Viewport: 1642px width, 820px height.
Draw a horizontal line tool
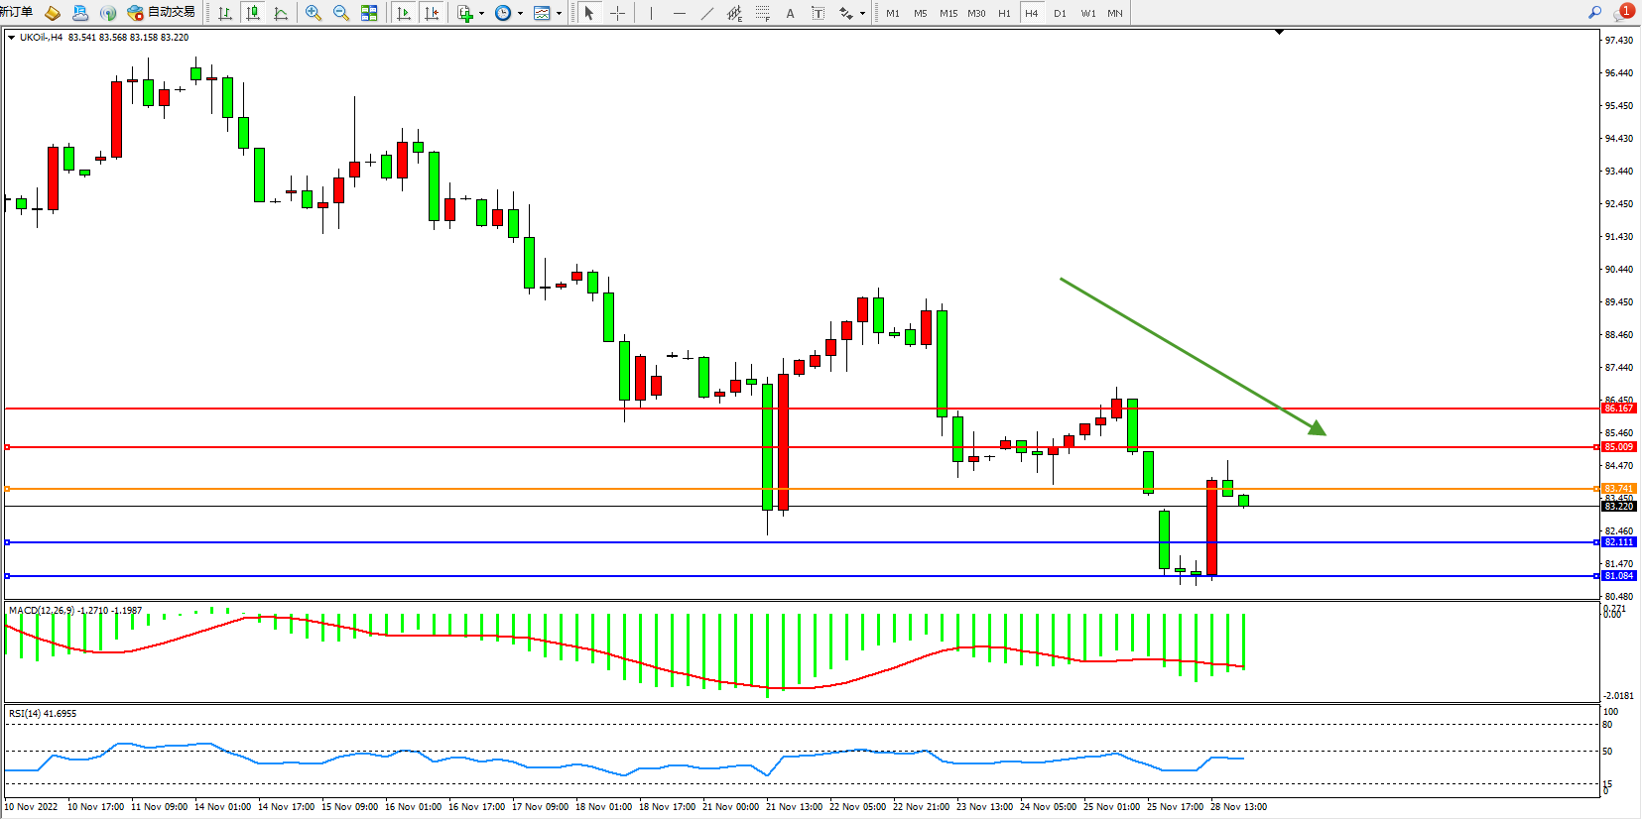pos(679,13)
